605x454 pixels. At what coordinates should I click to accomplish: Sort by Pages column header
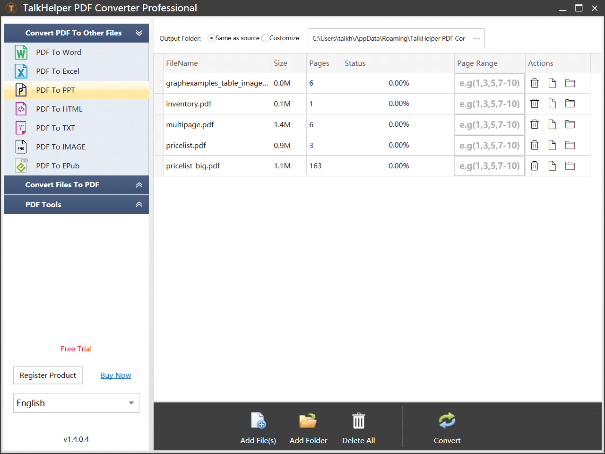(324, 63)
